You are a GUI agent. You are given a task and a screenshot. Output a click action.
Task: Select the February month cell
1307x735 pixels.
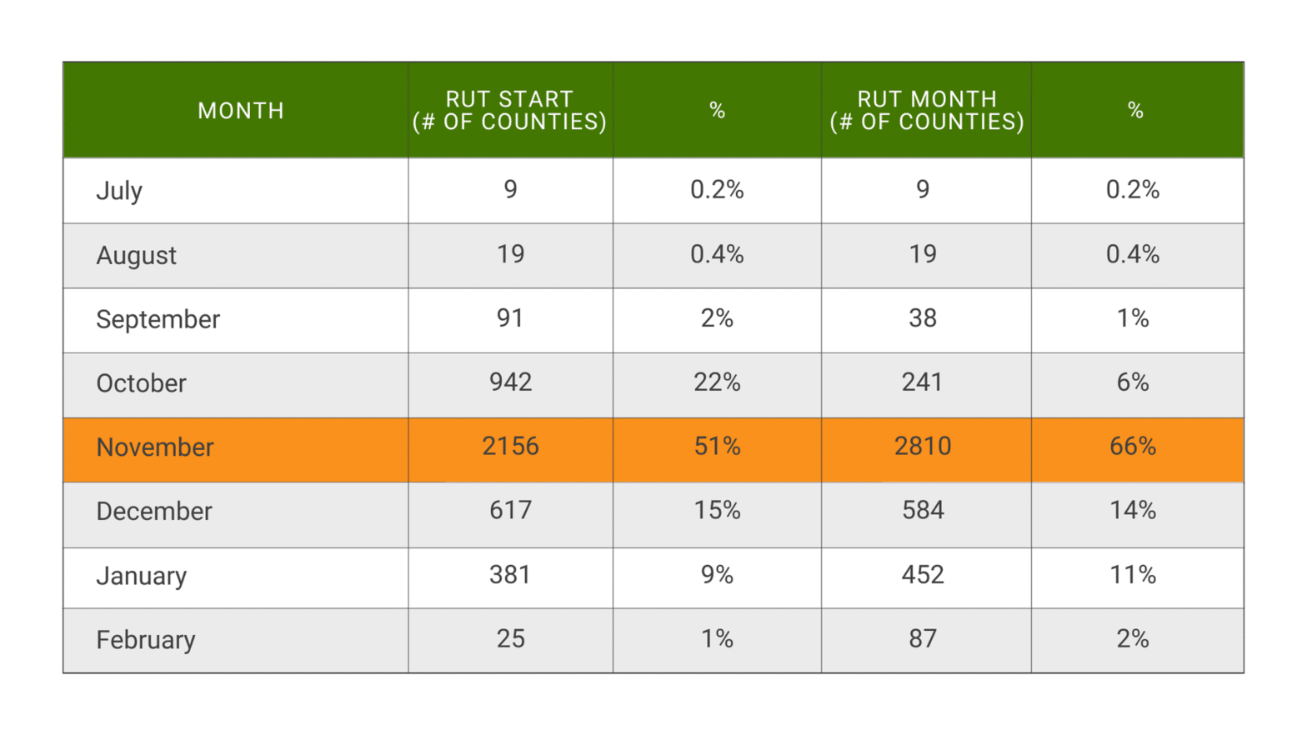[146, 640]
